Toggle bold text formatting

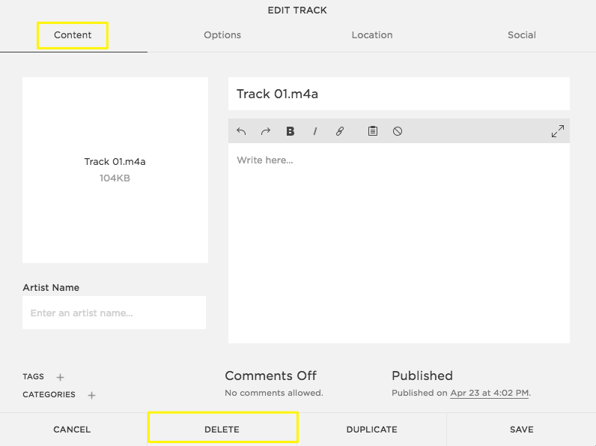[x=291, y=131]
